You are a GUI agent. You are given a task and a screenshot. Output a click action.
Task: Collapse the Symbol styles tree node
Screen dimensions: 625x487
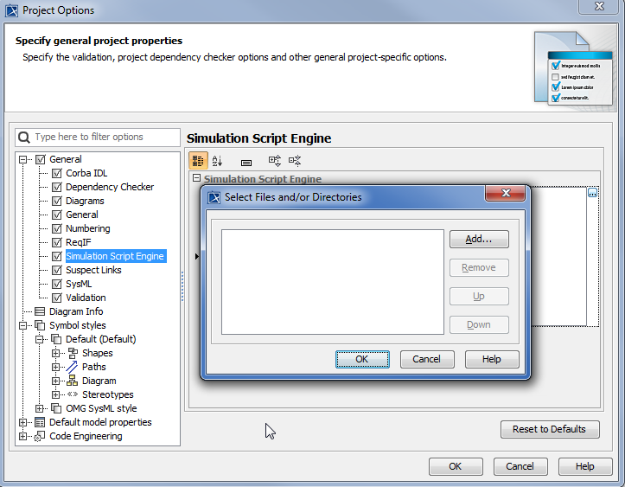[x=22, y=325]
